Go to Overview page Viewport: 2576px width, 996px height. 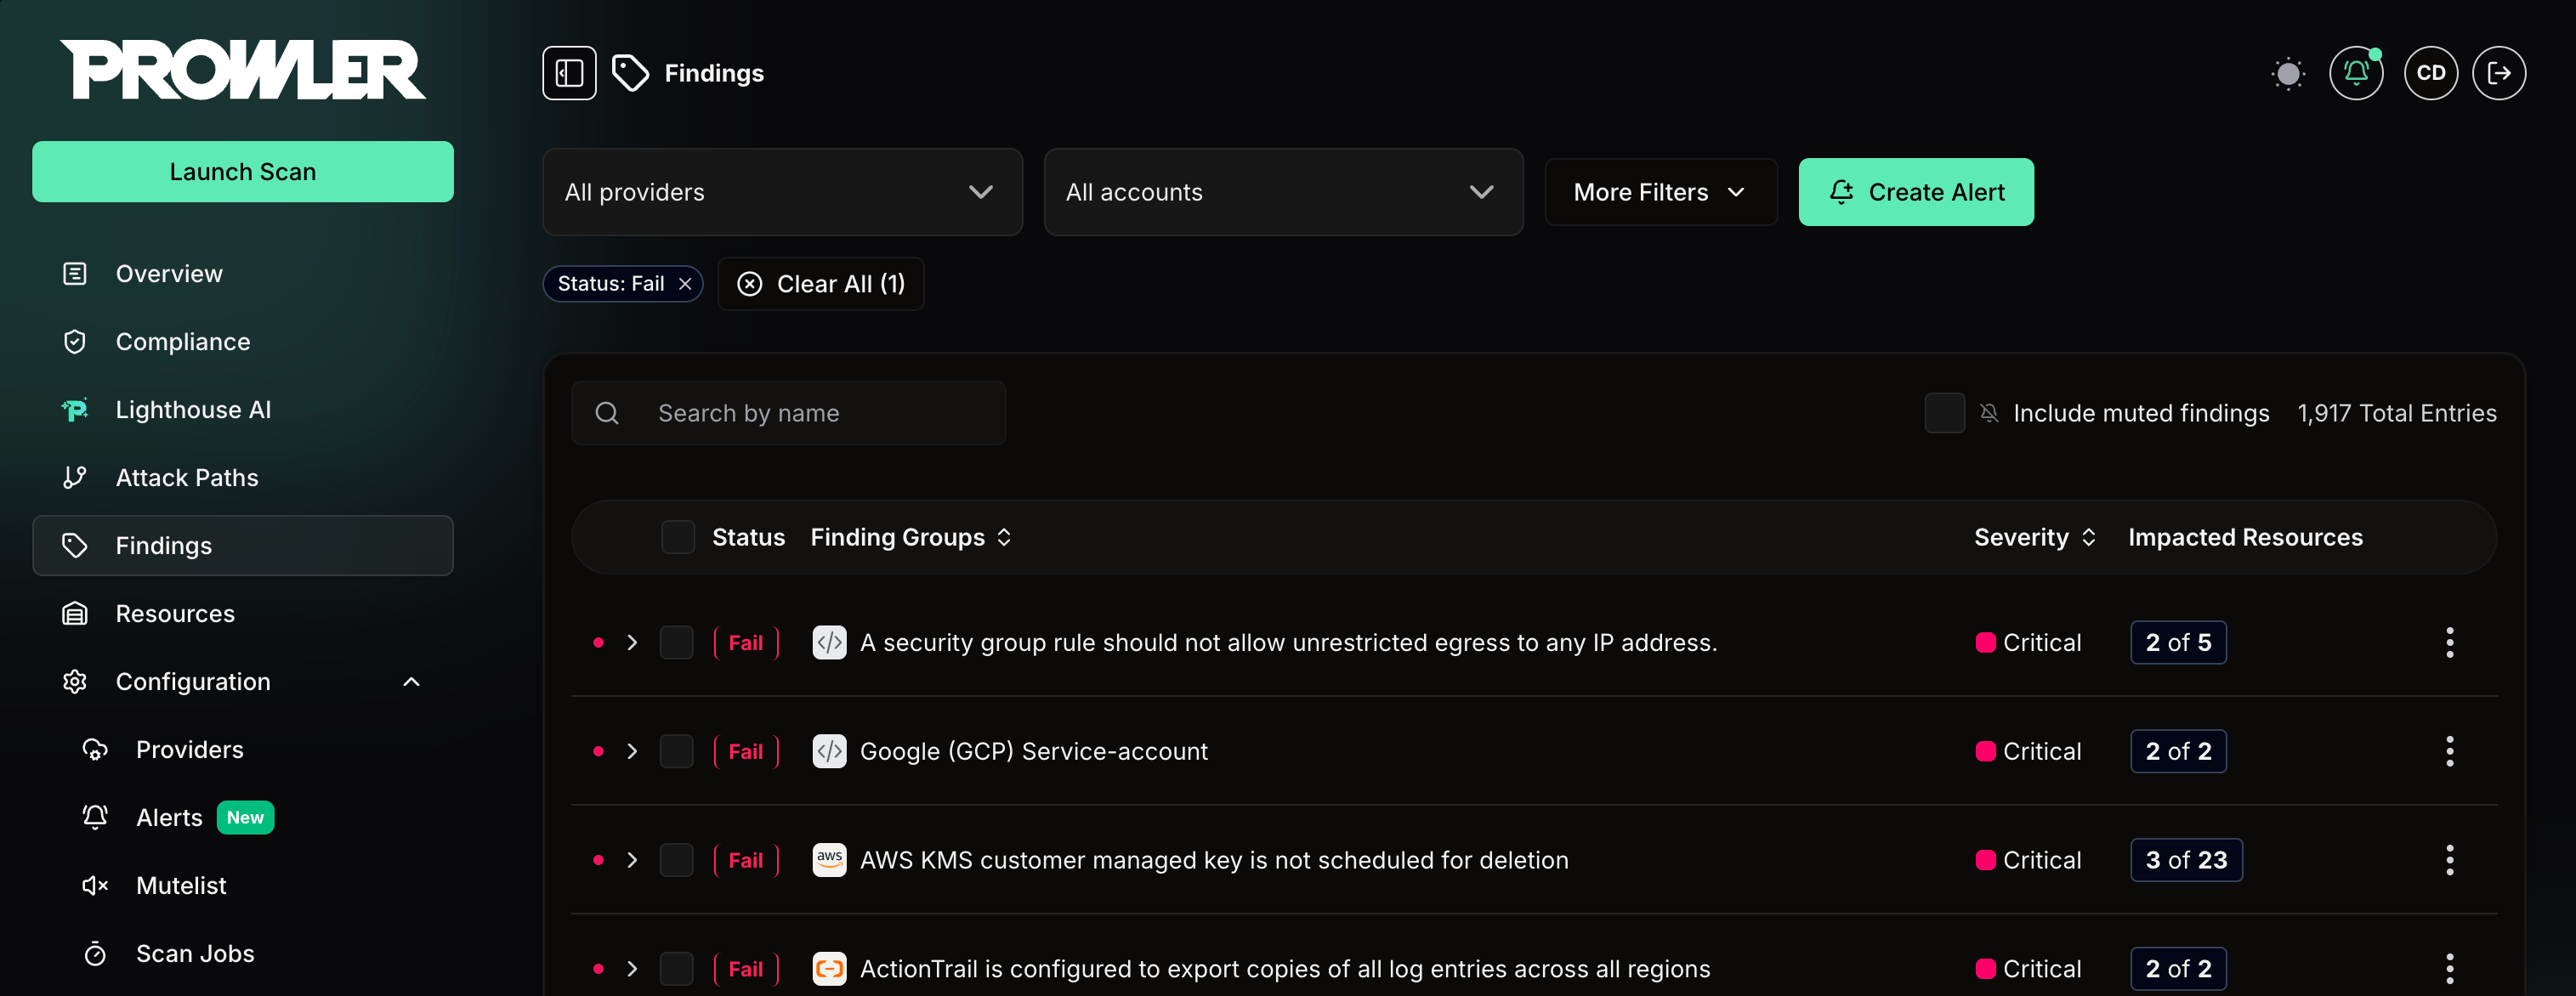[243, 273]
